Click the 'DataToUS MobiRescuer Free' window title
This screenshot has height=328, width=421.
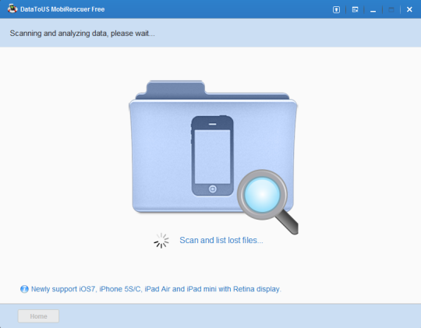pos(62,9)
